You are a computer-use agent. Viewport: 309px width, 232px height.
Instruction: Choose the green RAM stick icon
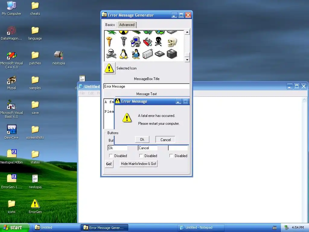tap(136, 32)
